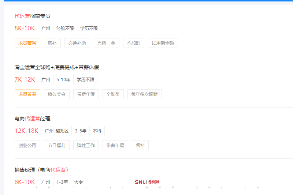Click the 全勤奖 tag
The width and height of the screenshot is (293, 195).
(113, 94)
